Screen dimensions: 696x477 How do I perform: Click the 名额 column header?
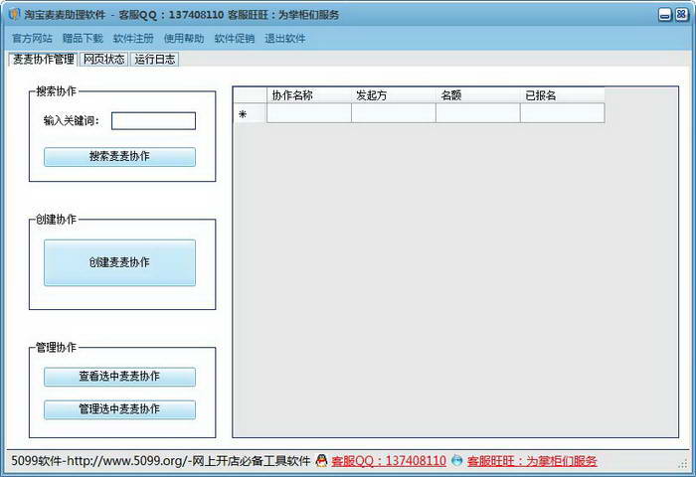tap(477, 95)
